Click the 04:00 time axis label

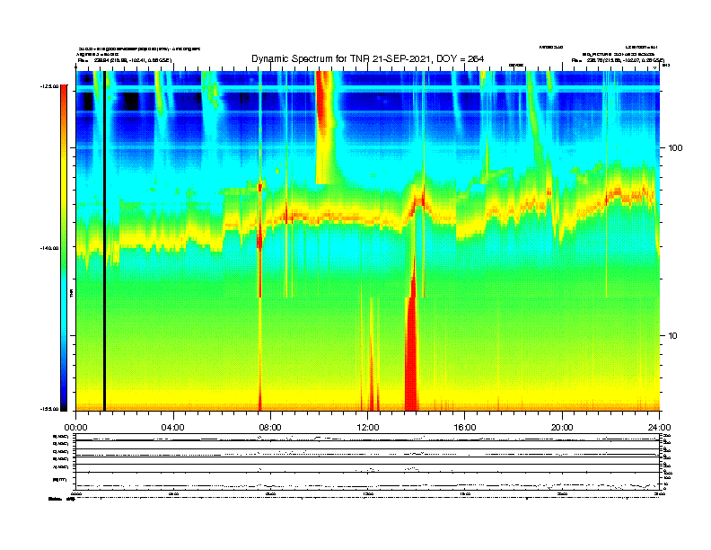(x=173, y=428)
